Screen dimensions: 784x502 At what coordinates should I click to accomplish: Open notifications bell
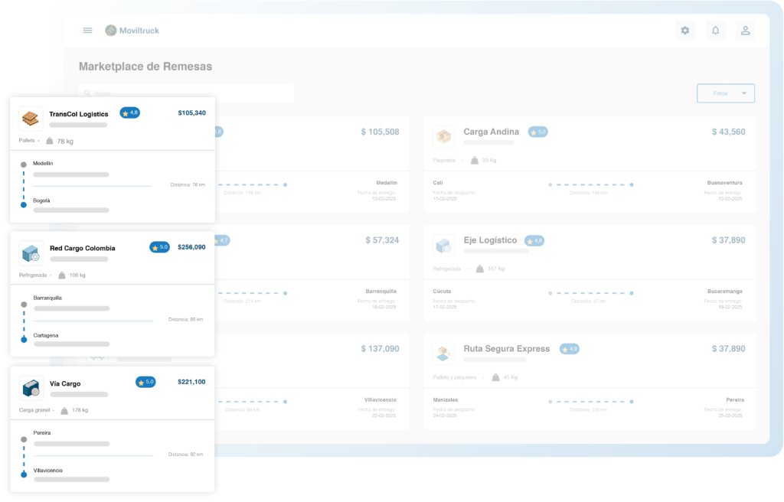tap(715, 31)
